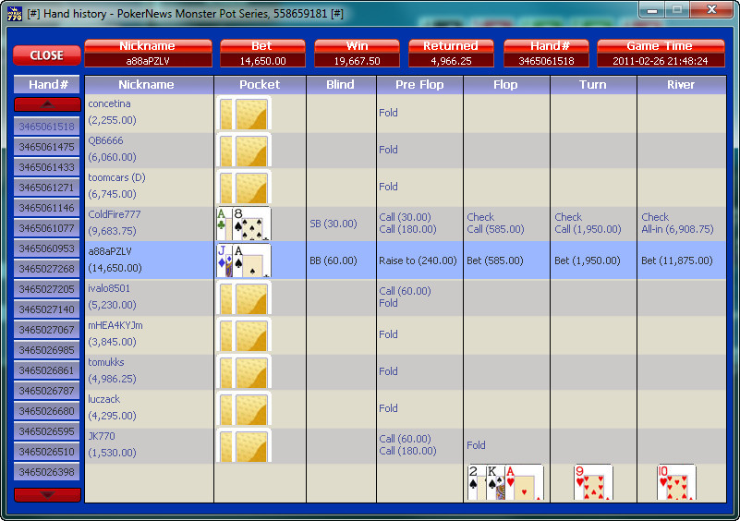Image resolution: width=740 pixels, height=521 pixels.
Task: Choose hand 3465026595
Action: click(x=47, y=430)
